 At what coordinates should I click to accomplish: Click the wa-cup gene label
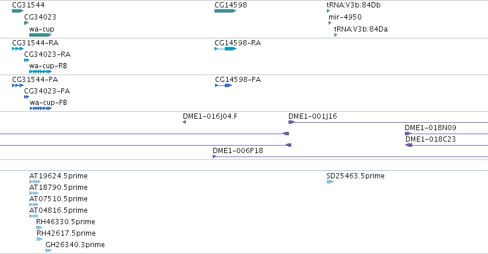(x=42, y=29)
